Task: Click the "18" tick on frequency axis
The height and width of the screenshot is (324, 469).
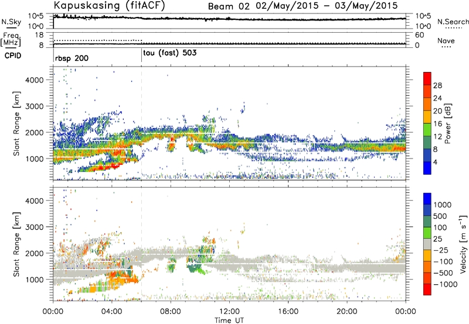Action: [x=39, y=35]
